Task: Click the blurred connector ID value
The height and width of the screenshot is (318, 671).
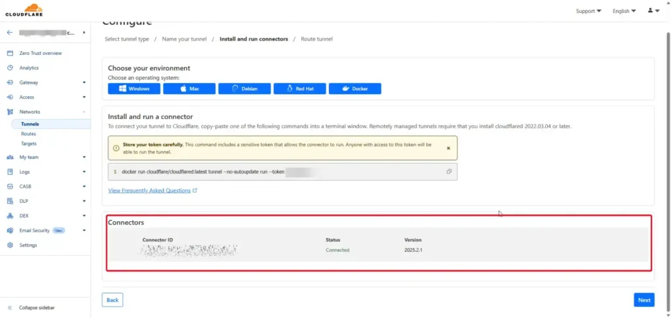Action: 188,251
